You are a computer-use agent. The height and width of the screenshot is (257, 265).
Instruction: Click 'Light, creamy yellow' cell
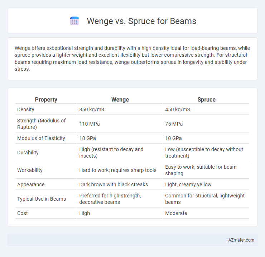click(x=188, y=184)
